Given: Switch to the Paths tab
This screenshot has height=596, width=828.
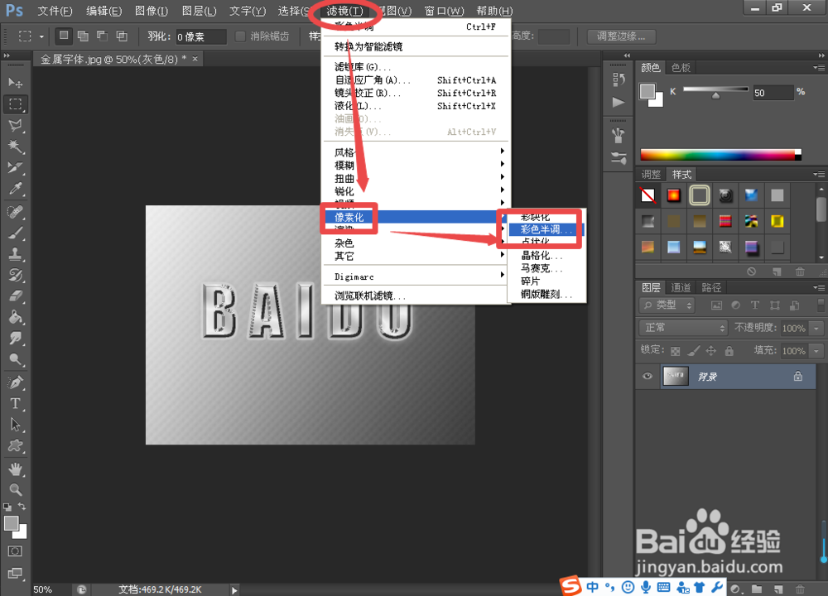Looking at the screenshot, I should [711, 288].
